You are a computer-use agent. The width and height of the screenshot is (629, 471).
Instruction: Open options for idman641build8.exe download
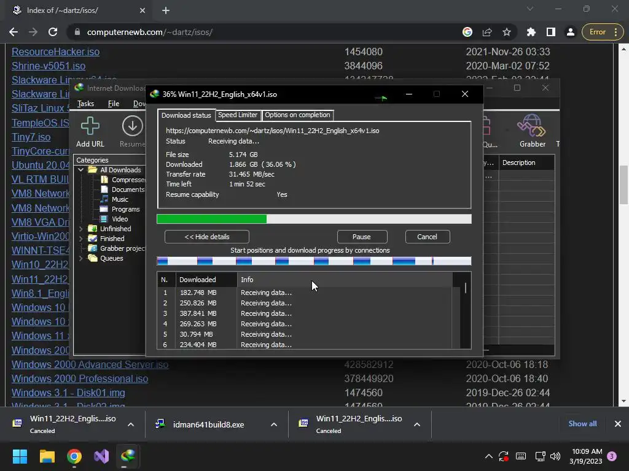coord(273,424)
